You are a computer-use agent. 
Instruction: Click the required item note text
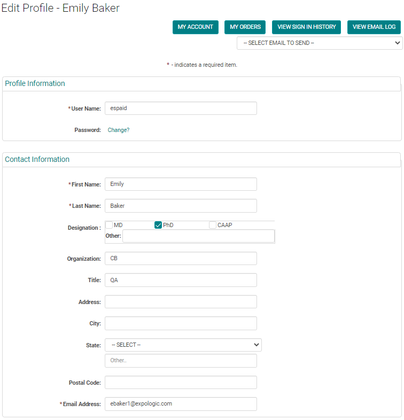point(202,65)
